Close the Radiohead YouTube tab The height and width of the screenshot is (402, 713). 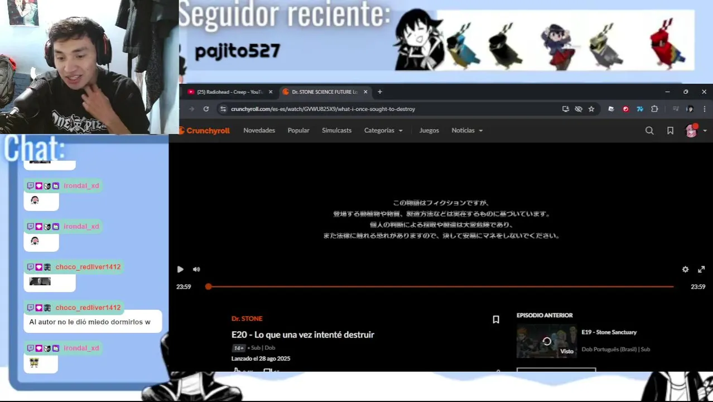pyautogui.click(x=271, y=92)
